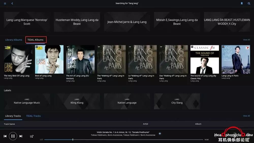The width and height of the screenshot is (254, 143).
Task: Click now playing title Violin Sonata No. 1
Action: pos(123,132)
